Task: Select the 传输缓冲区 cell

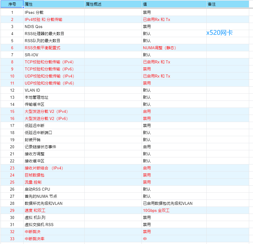Action: click(x=54, y=104)
